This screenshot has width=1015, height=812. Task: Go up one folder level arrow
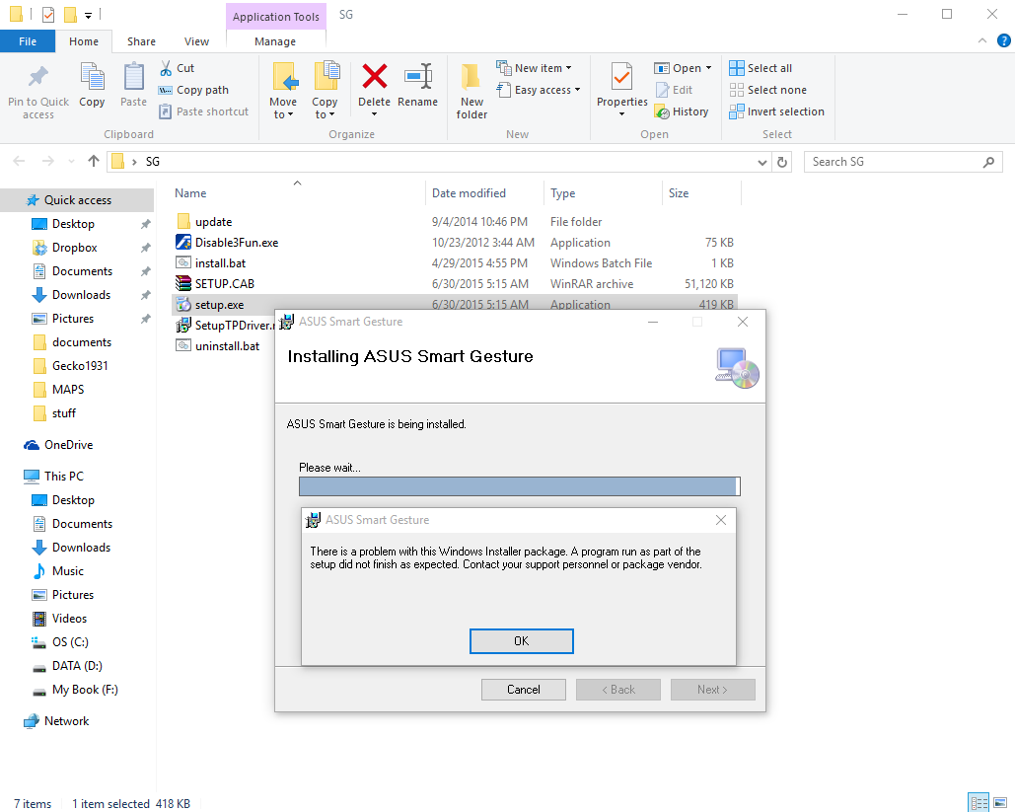click(x=94, y=161)
